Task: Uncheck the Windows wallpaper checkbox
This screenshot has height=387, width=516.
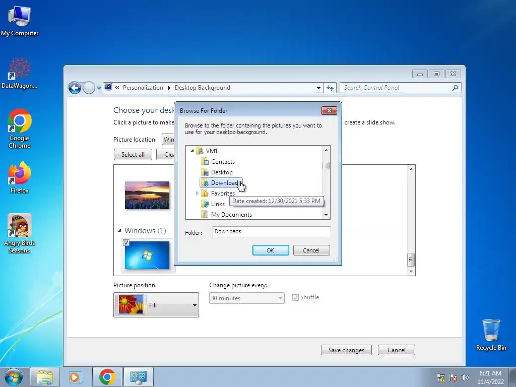Action: coord(126,243)
